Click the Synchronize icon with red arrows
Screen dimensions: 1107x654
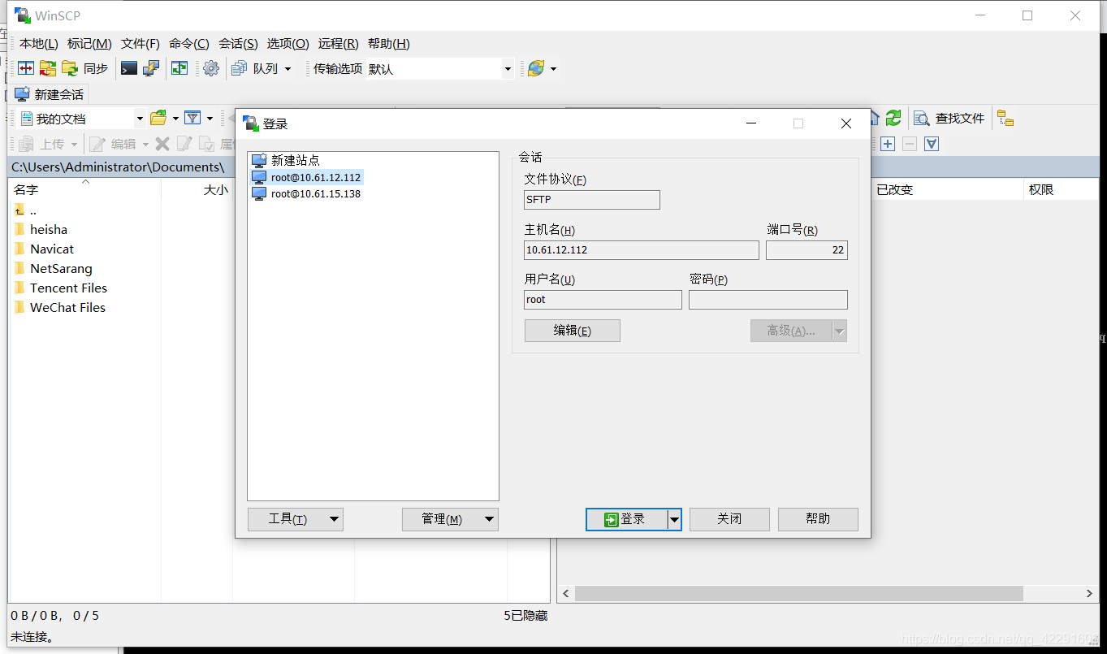pyautogui.click(x=48, y=69)
